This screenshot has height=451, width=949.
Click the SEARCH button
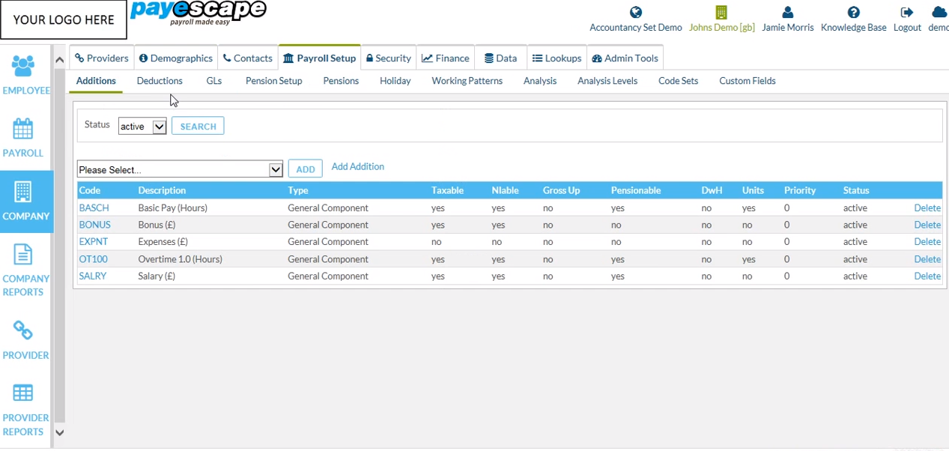tap(198, 126)
